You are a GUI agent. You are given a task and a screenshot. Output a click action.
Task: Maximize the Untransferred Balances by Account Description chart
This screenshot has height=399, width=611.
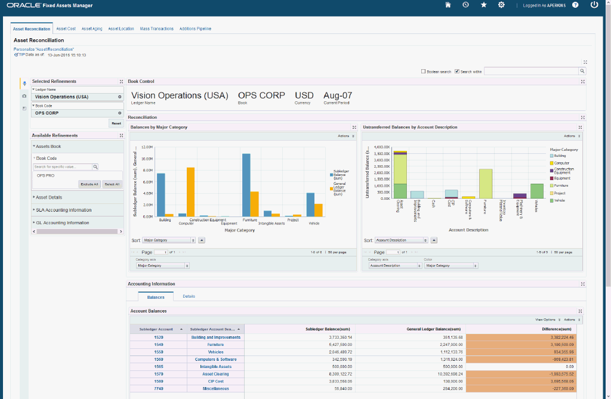[x=580, y=128]
